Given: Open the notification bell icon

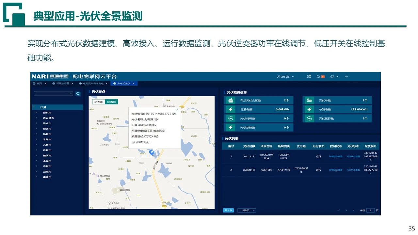Looking at the screenshot, I should (318, 76).
